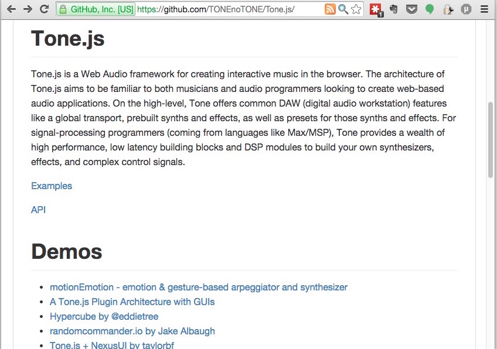The height and width of the screenshot is (349, 497).
Task: Open the uBlock extension icon
Action: 466,9
